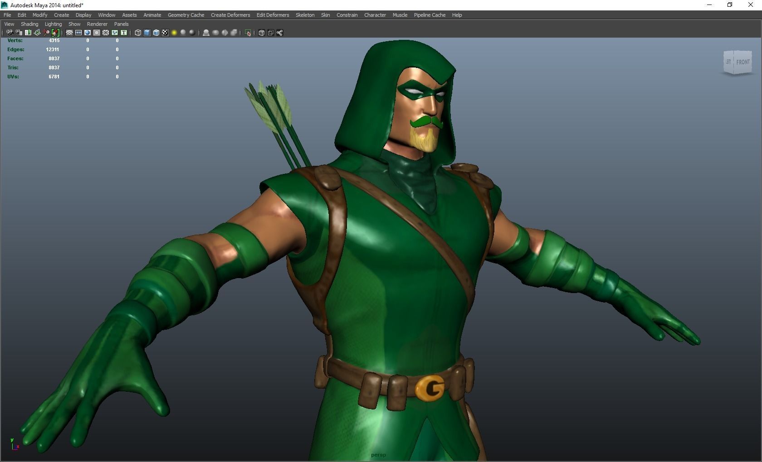The image size is (762, 462).
Task: Click the FRONT face of the view cube
Action: click(742, 62)
